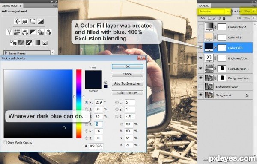Switch to the Layers tab
This screenshot has width=257, height=164.
coord(204,6)
